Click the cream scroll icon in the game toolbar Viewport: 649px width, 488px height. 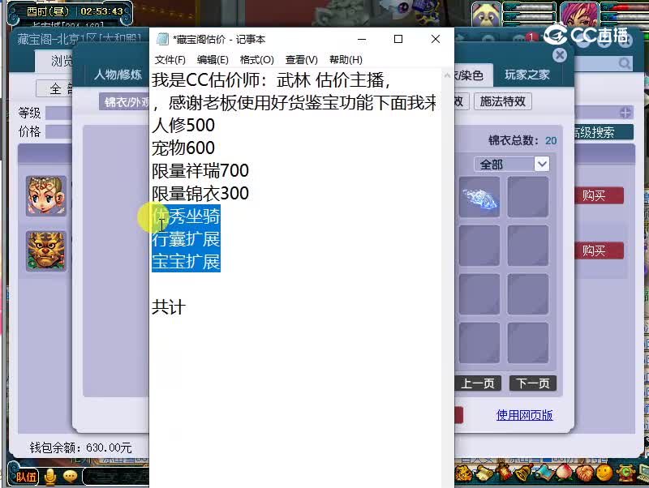484,473
